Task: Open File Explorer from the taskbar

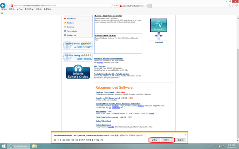Action: click(x=35, y=146)
